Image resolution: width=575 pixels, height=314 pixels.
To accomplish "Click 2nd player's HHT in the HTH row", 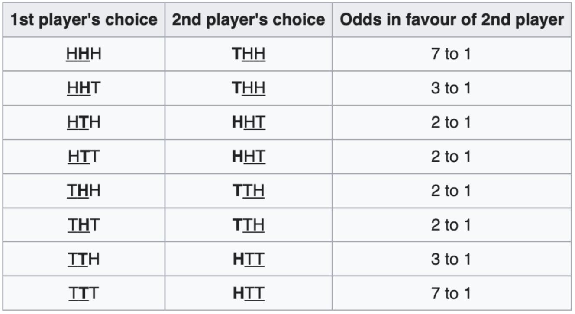I will (x=249, y=122).
